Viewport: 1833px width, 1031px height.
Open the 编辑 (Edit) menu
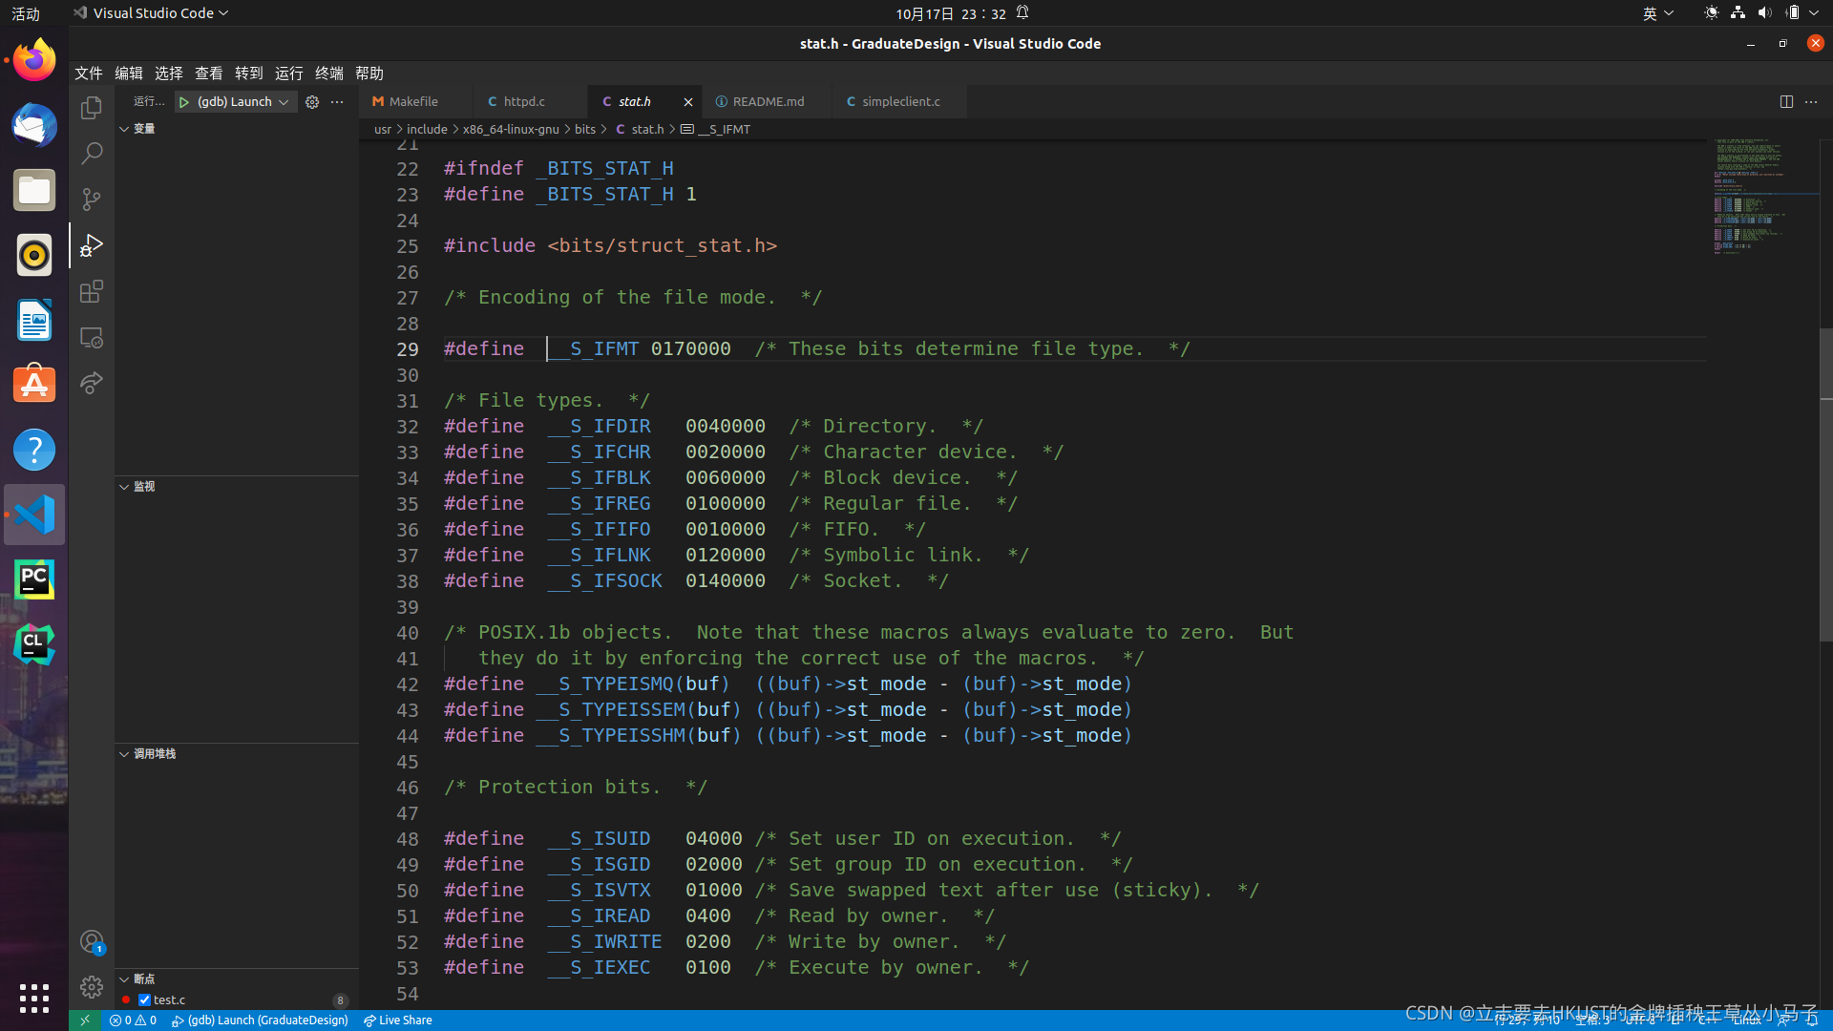tap(129, 74)
